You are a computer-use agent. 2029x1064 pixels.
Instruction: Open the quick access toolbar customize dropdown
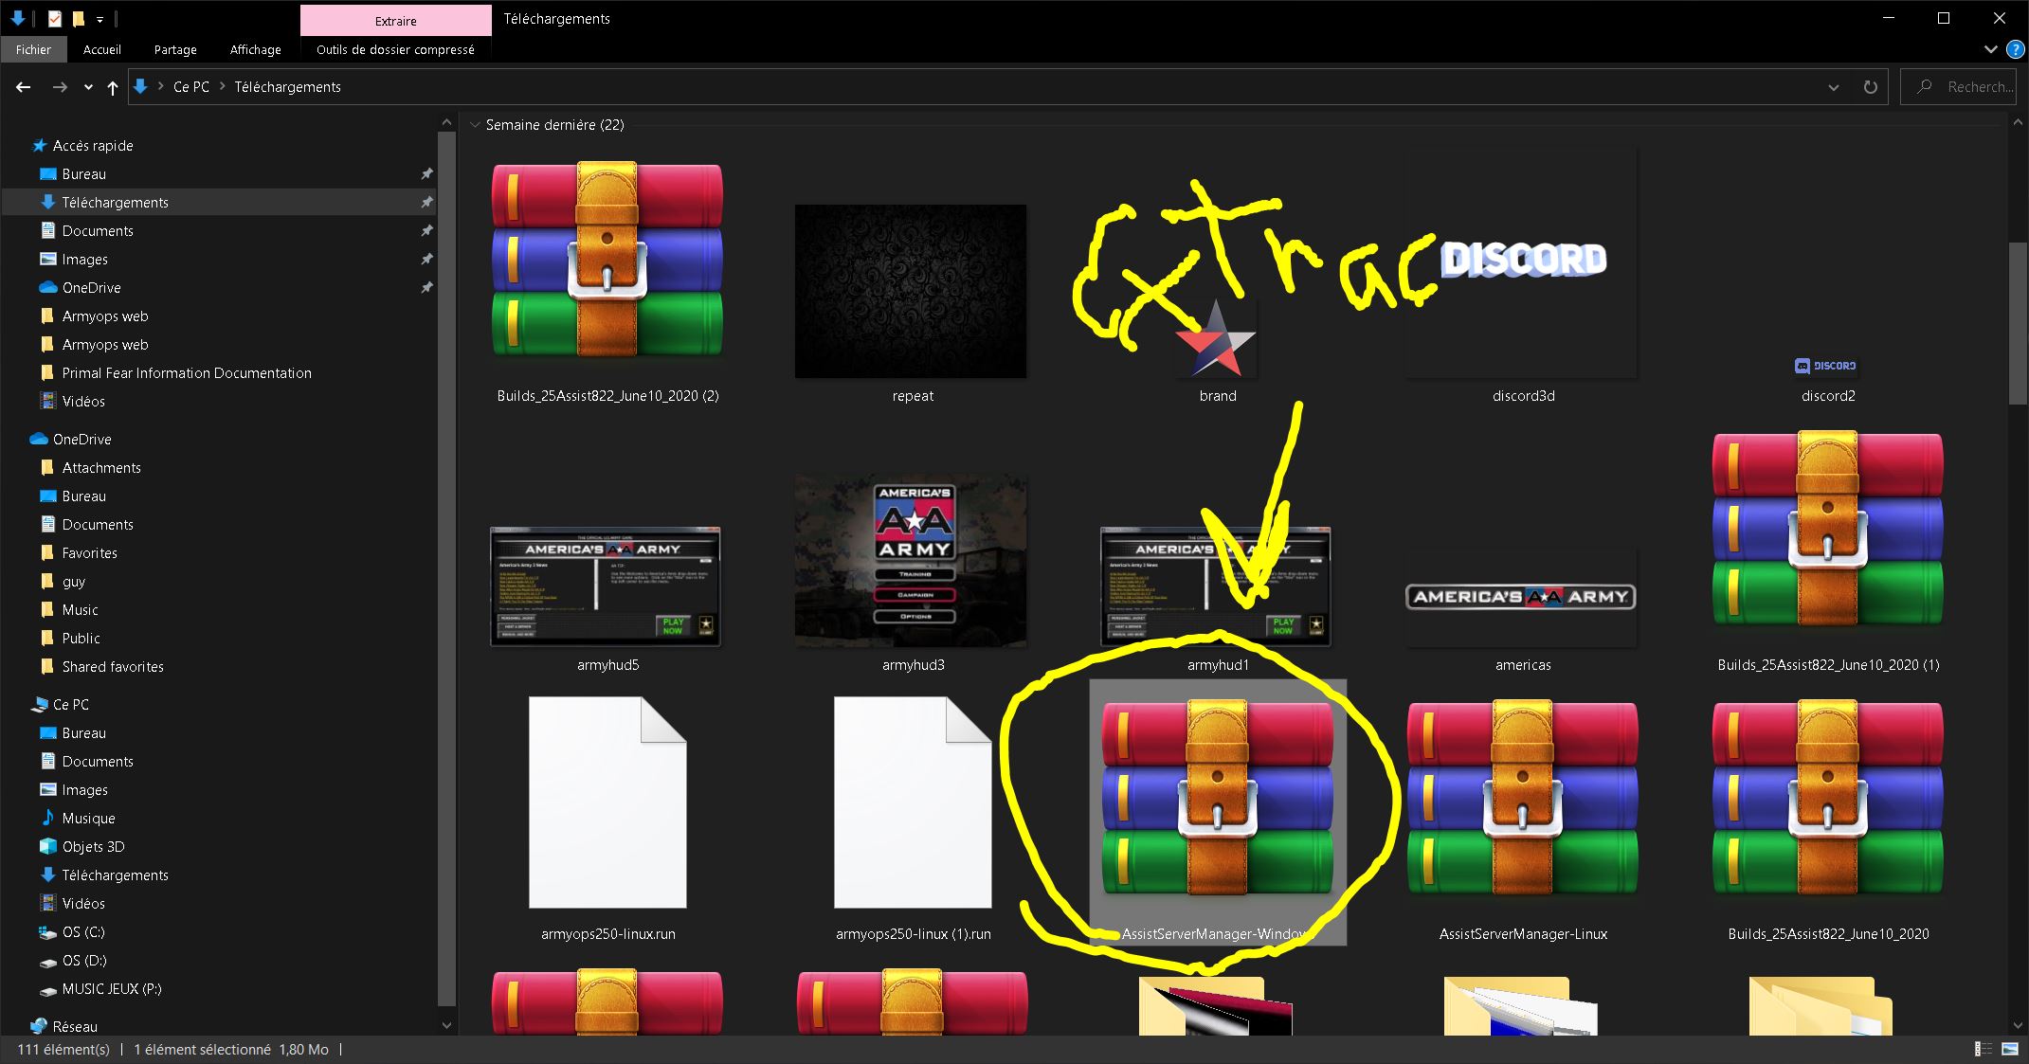click(99, 18)
